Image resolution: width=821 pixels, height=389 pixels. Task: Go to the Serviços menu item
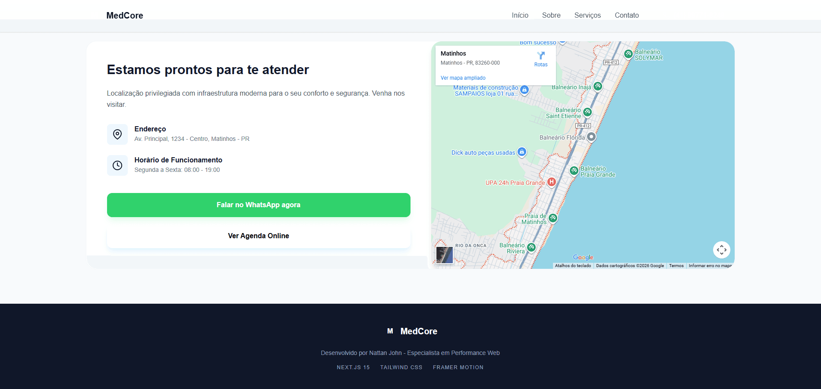click(587, 15)
